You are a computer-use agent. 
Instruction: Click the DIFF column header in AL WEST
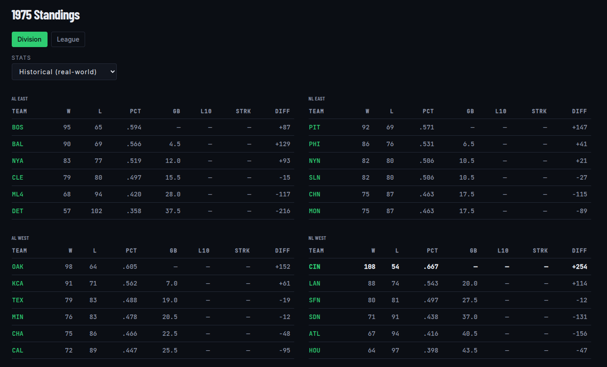282,251
